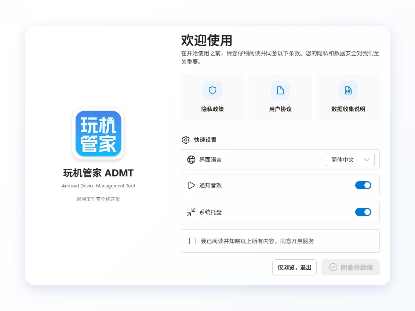Check the 我已阅读并知晓 agreement checkbox
The height and width of the screenshot is (311, 415).
[x=193, y=241]
